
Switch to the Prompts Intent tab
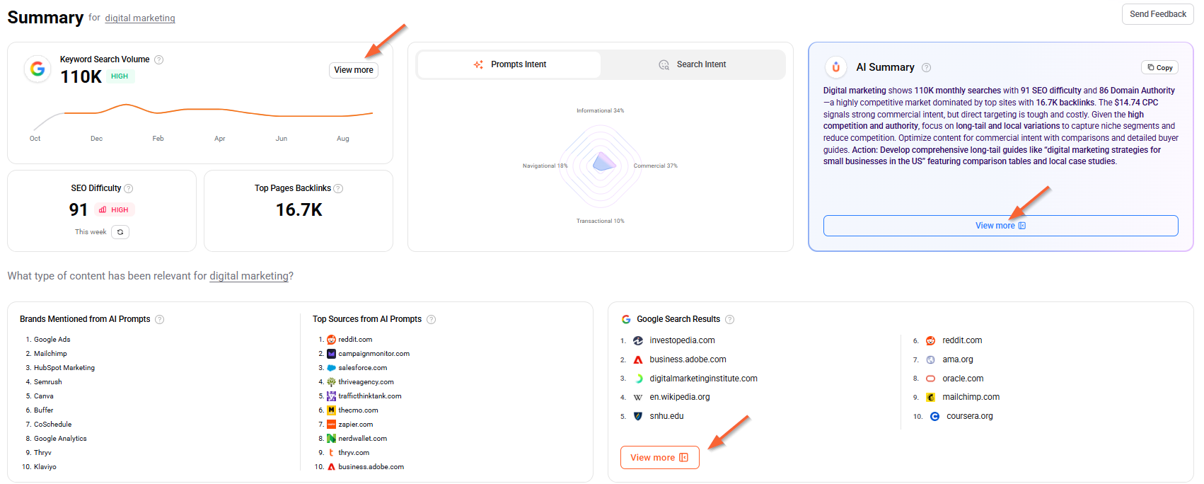coord(509,64)
